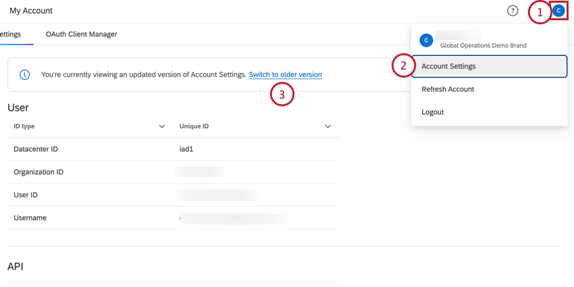Click the iad1 datacenter value
Viewport: 574px width, 287px height.
tap(188, 149)
